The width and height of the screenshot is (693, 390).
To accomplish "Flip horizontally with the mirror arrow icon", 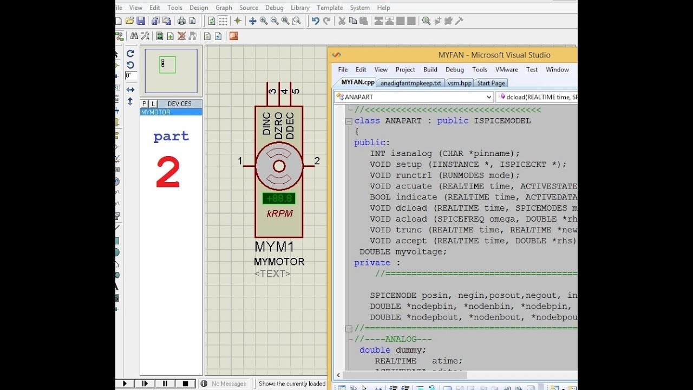I will (x=130, y=89).
